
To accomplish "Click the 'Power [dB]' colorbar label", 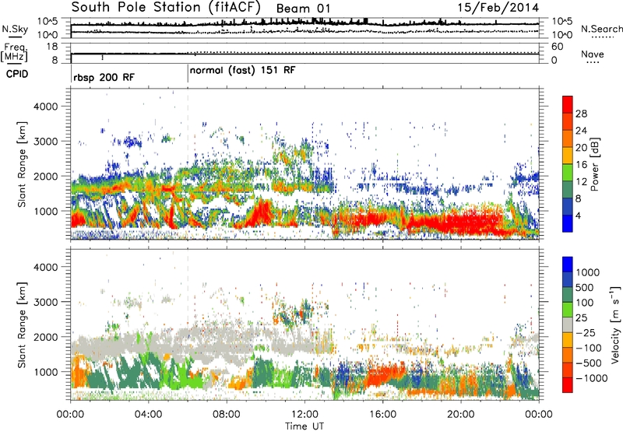I will (x=594, y=164).
